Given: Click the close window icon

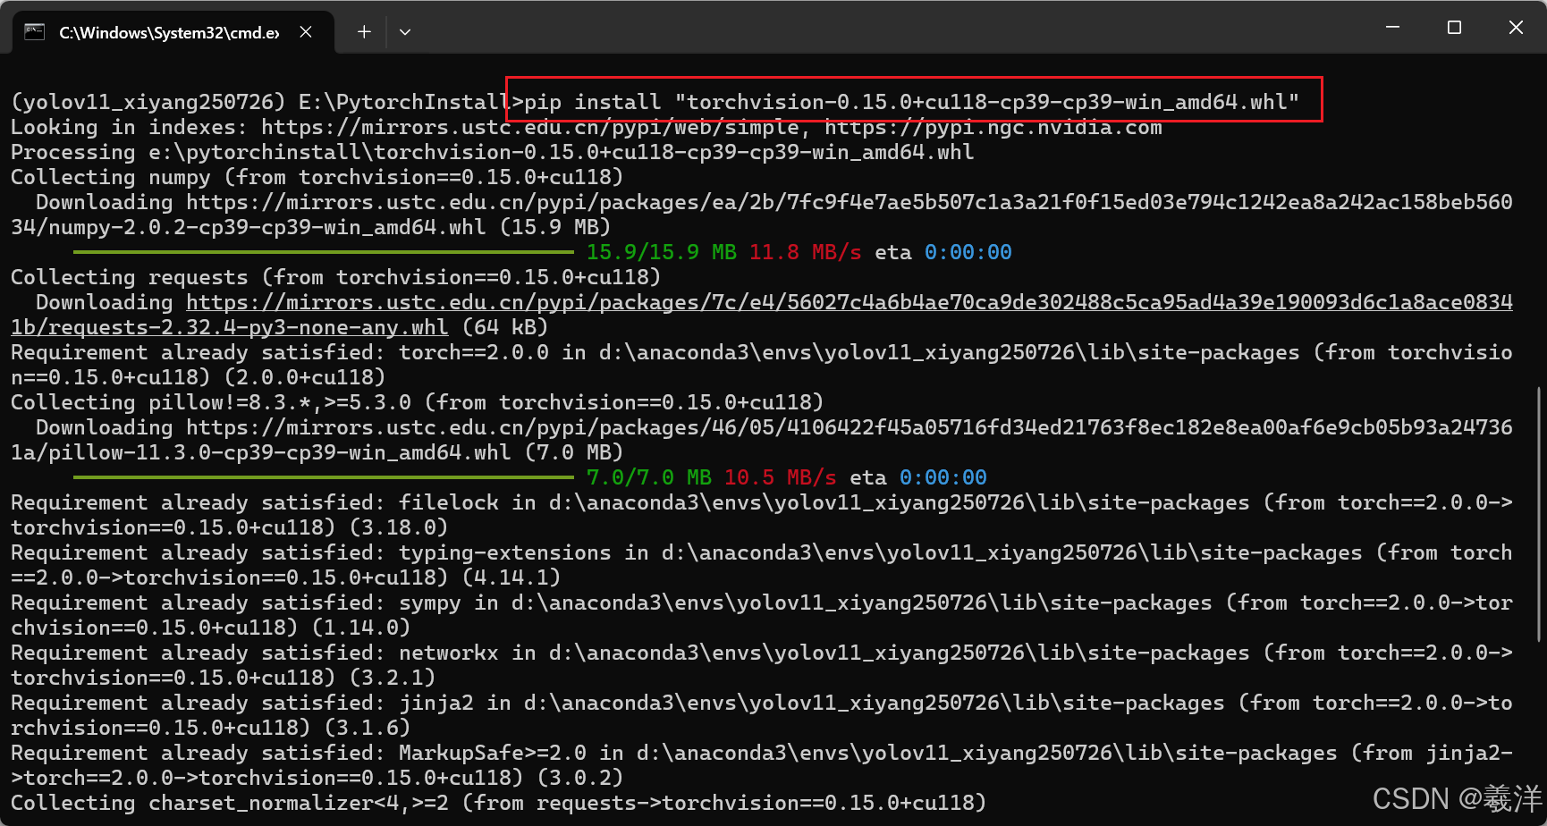Looking at the screenshot, I should tap(1516, 27).
